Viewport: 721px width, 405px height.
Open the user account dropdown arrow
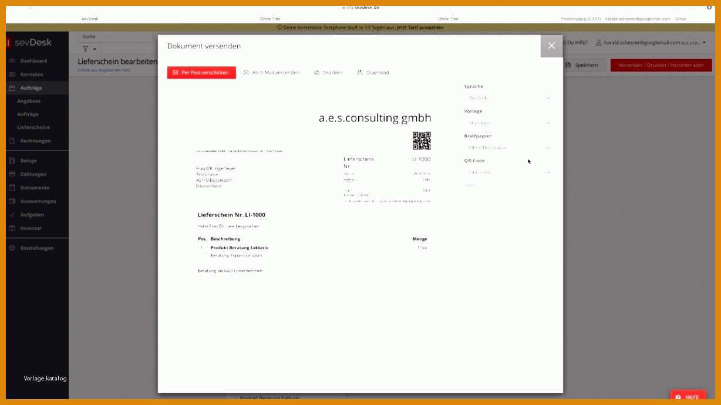click(x=704, y=43)
